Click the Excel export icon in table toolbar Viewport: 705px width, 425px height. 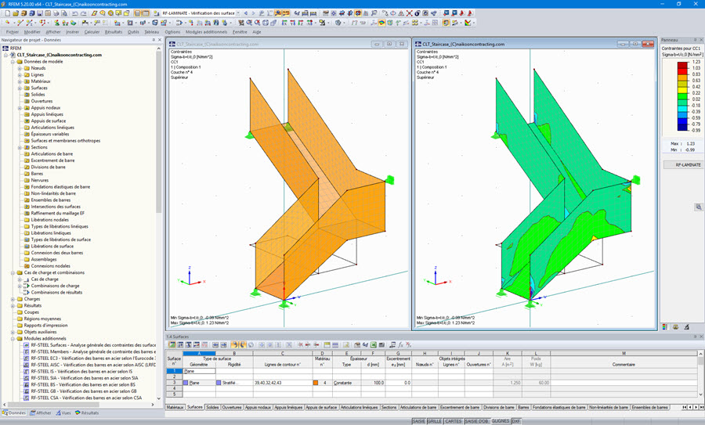(373, 344)
